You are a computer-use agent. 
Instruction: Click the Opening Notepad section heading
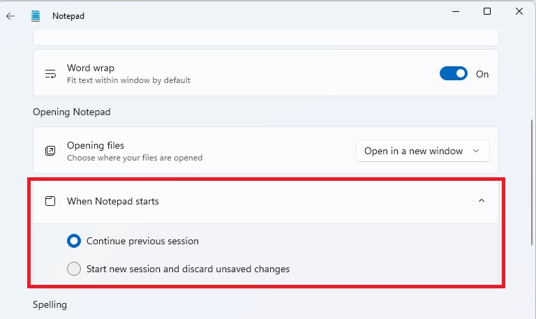pos(71,112)
